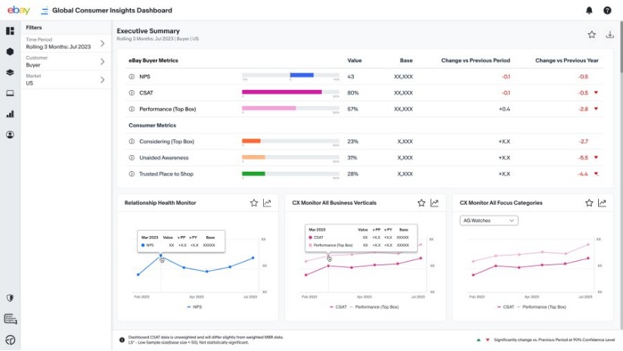
Task: Click info icon next to Considering (Top Box)
Action: pos(132,141)
